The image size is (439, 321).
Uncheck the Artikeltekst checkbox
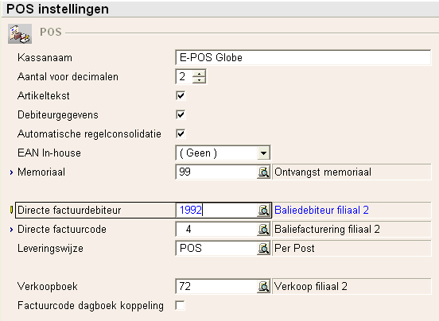coord(181,95)
